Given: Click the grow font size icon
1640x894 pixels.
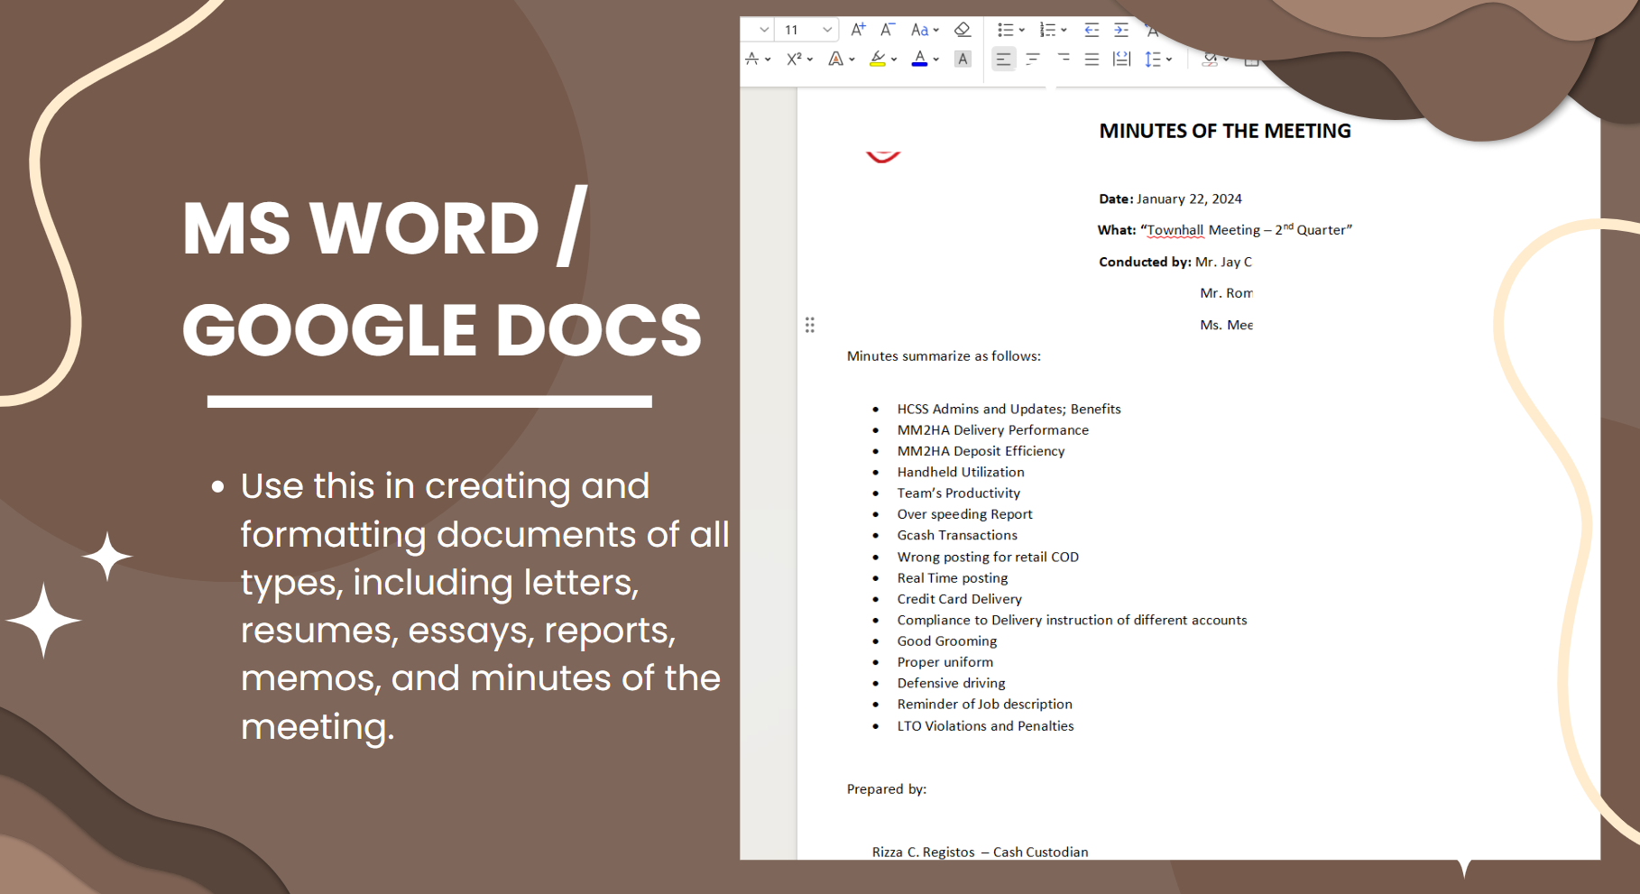Looking at the screenshot, I should click(x=858, y=30).
